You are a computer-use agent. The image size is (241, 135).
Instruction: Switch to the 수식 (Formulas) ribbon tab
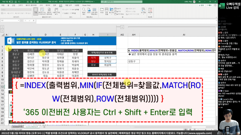pyautogui.click(x=41, y=5)
